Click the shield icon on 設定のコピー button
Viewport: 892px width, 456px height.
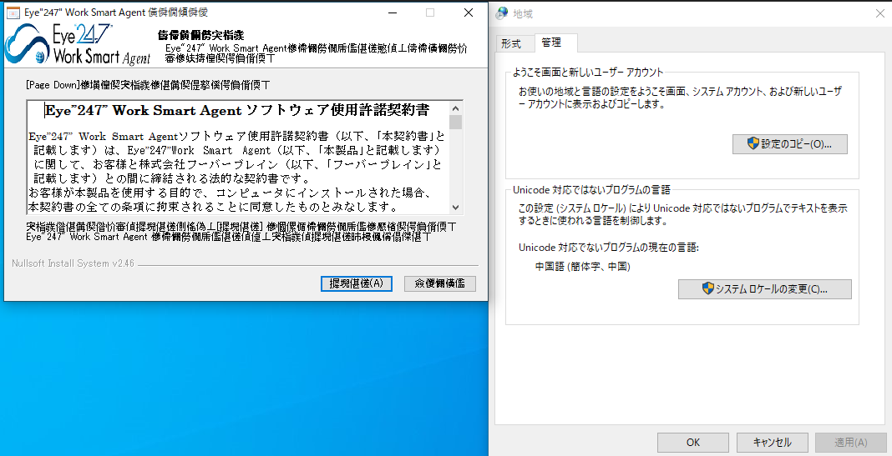(x=753, y=143)
